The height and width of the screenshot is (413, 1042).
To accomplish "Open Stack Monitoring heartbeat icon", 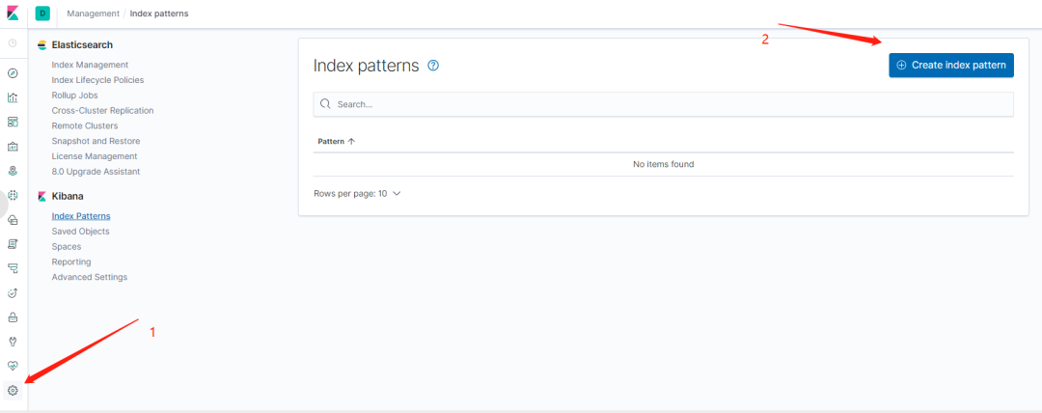I will pyautogui.click(x=13, y=366).
